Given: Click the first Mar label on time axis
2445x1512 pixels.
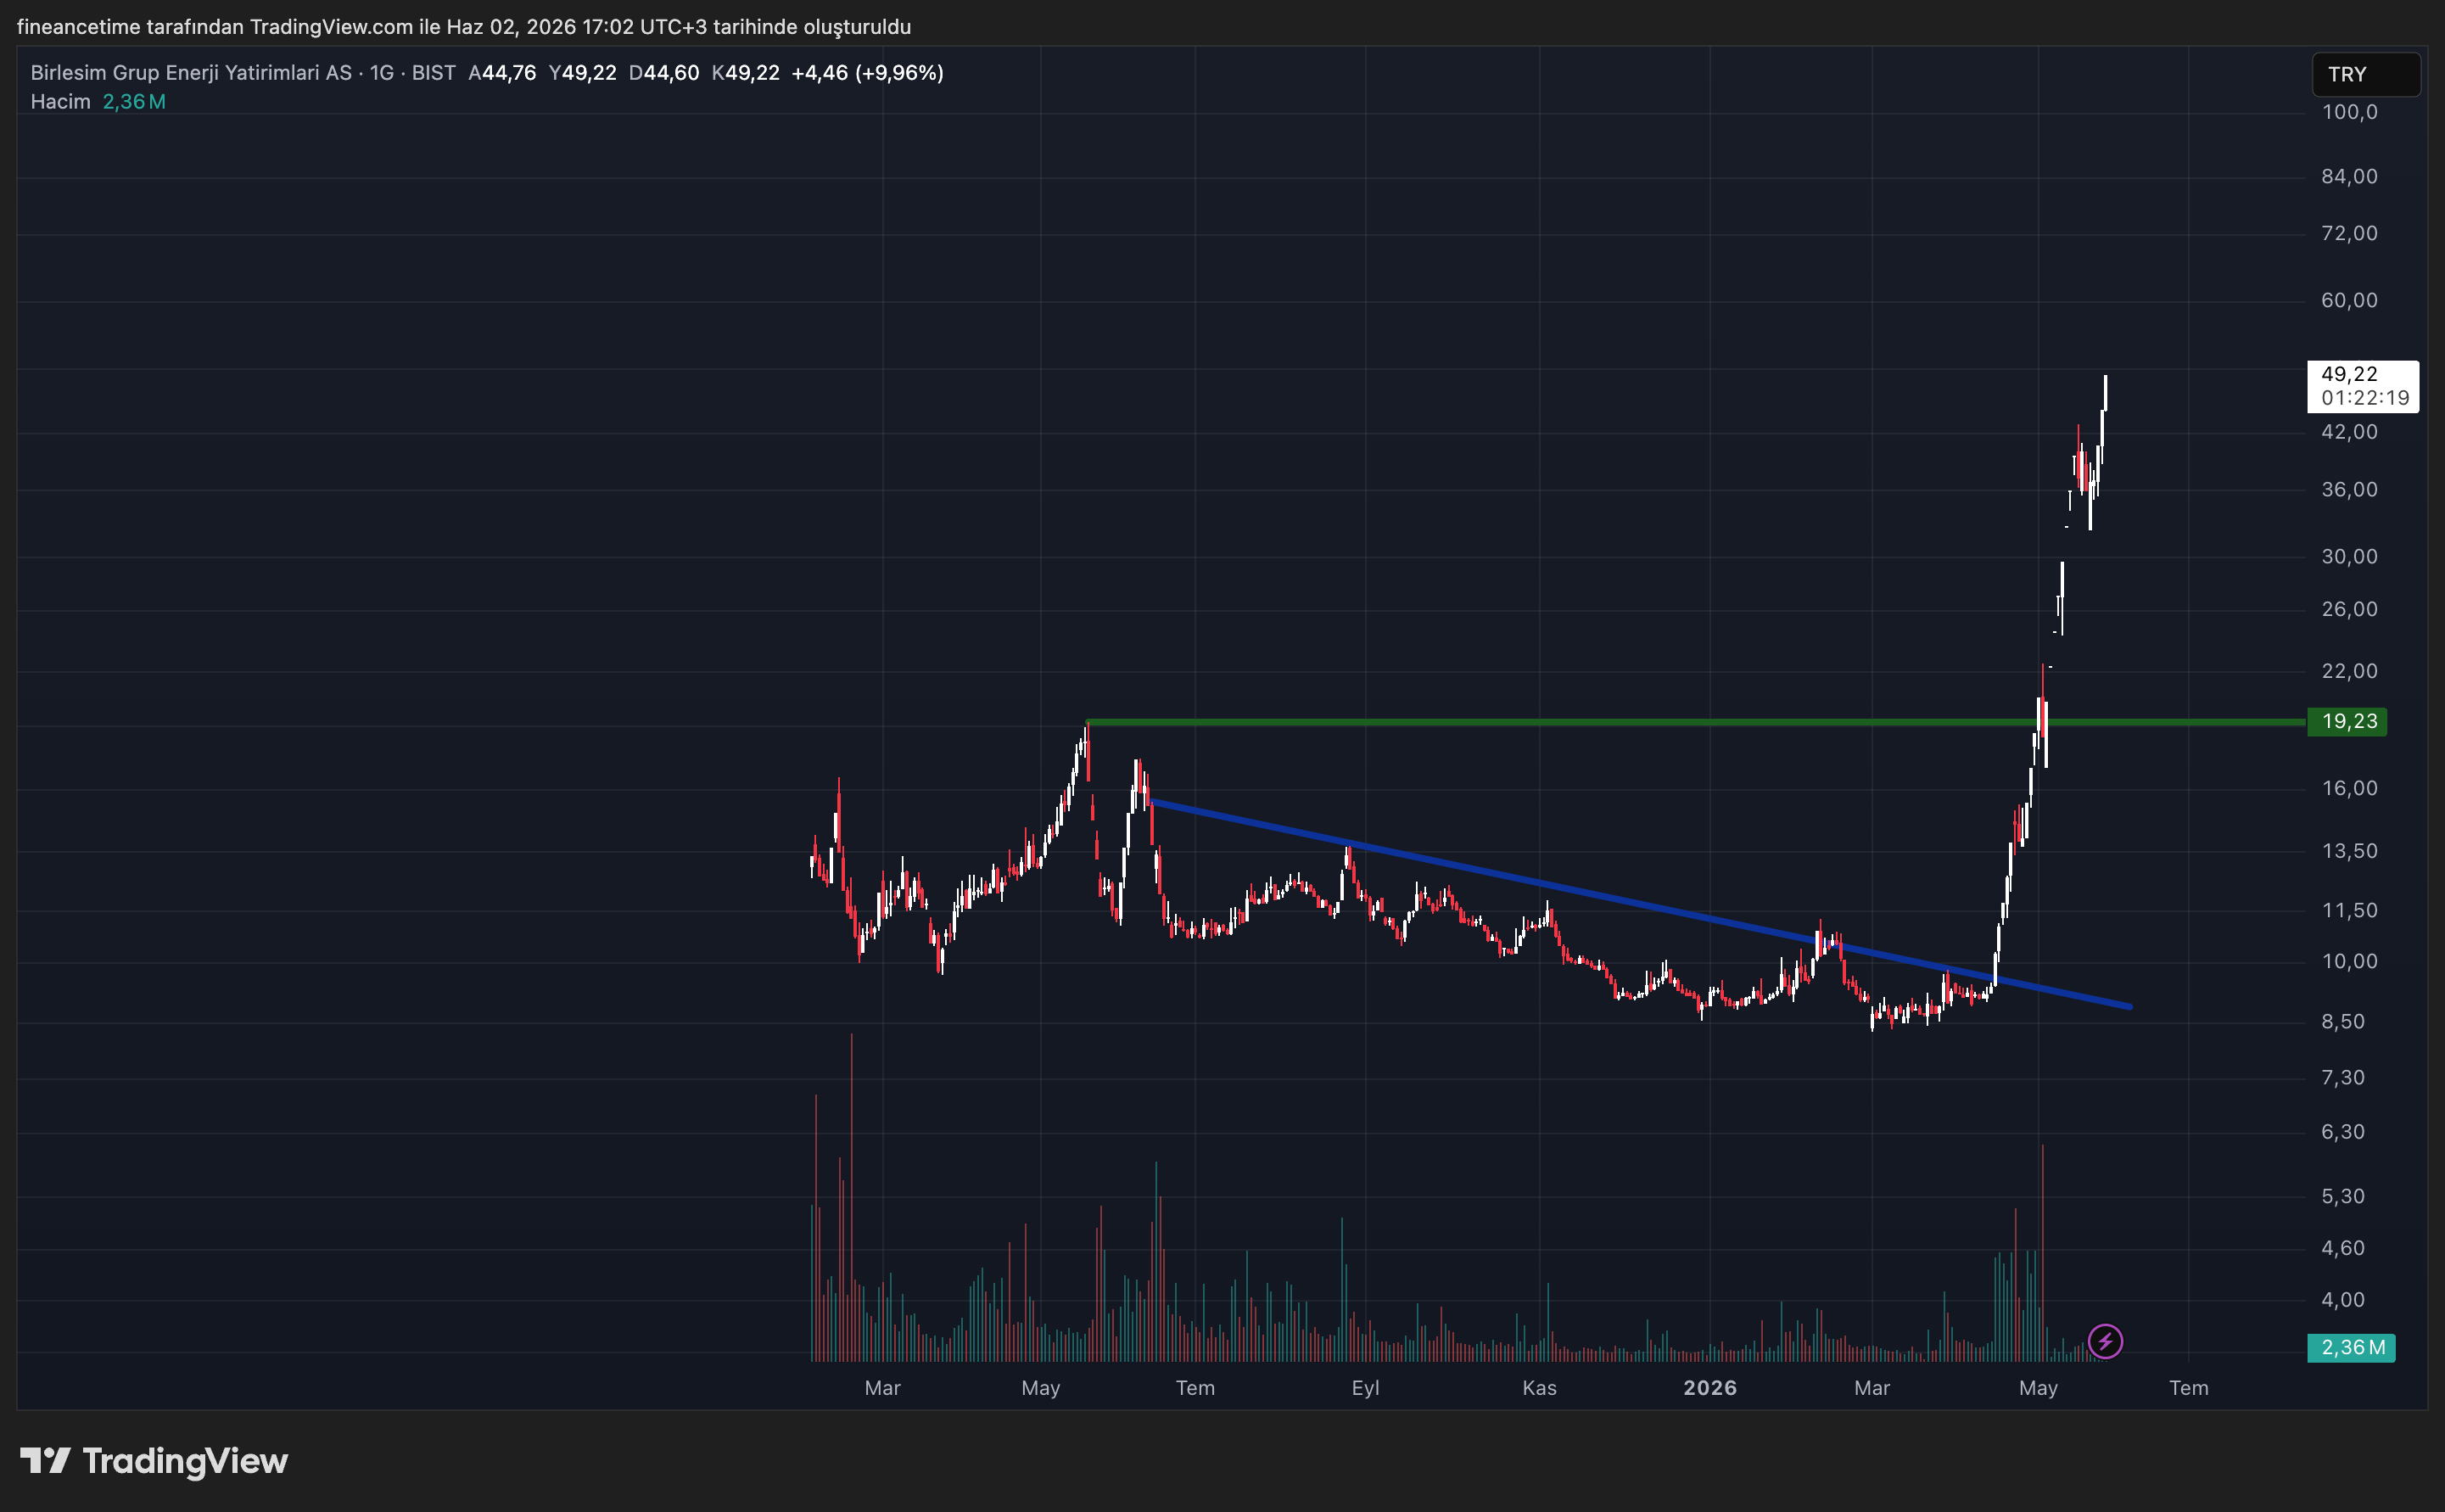Looking at the screenshot, I should pos(882,1388).
